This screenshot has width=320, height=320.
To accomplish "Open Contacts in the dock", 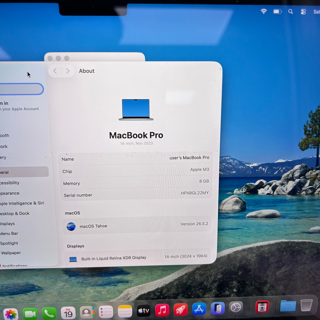I will [x=87, y=312].
